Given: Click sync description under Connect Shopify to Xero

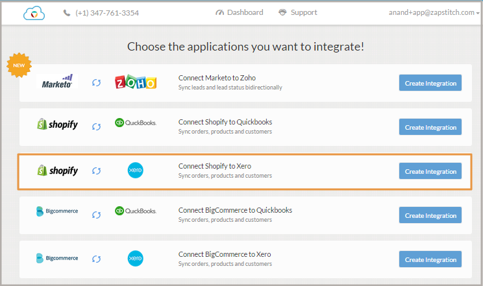Looking at the screenshot, I should coord(225,176).
